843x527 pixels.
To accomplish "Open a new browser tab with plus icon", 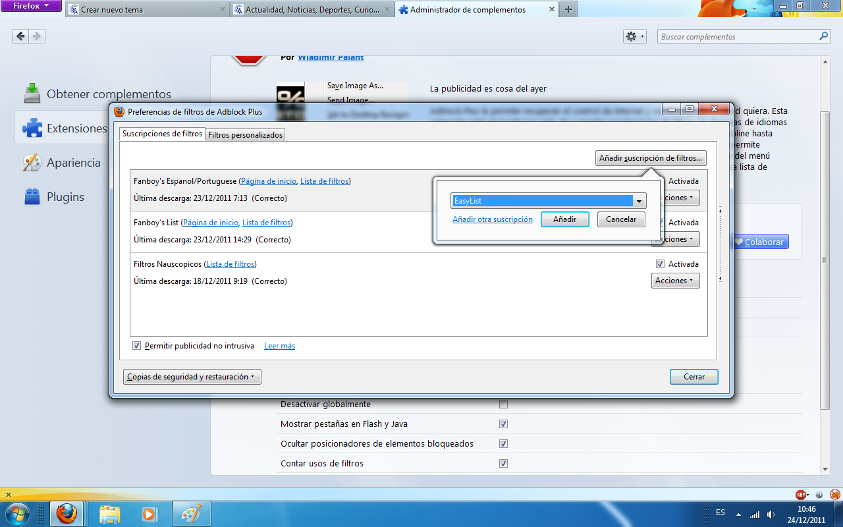I will pyautogui.click(x=568, y=10).
